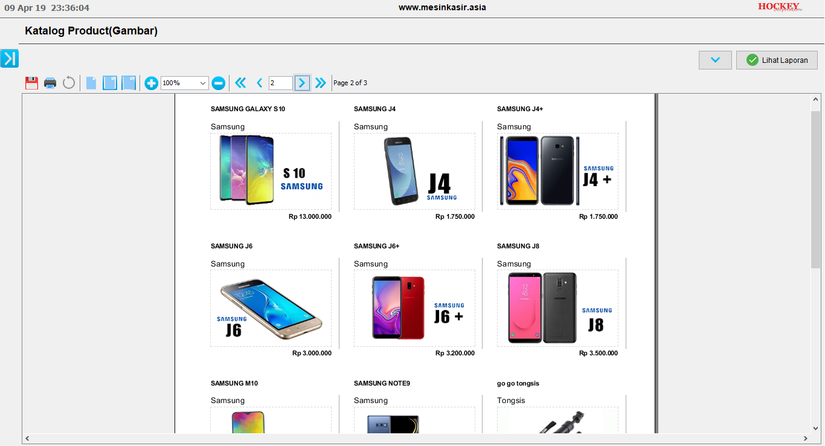This screenshot has width=825, height=446.
Task: Click the HOCKEY logo
Action: (x=780, y=7)
